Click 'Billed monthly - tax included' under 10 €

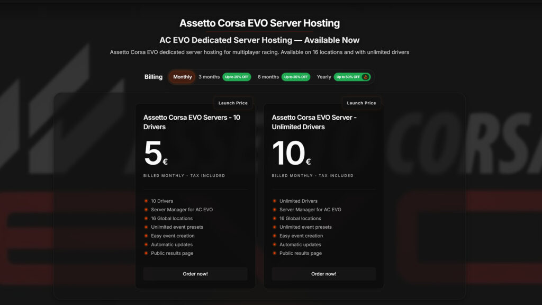coord(312,176)
